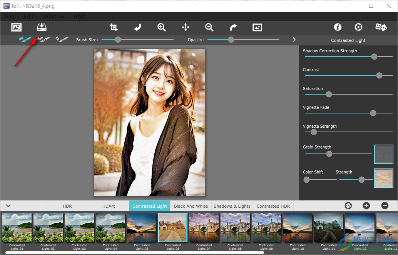This screenshot has height=255, width=398.
Task: Open the Window menu
Action: tap(54, 17)
